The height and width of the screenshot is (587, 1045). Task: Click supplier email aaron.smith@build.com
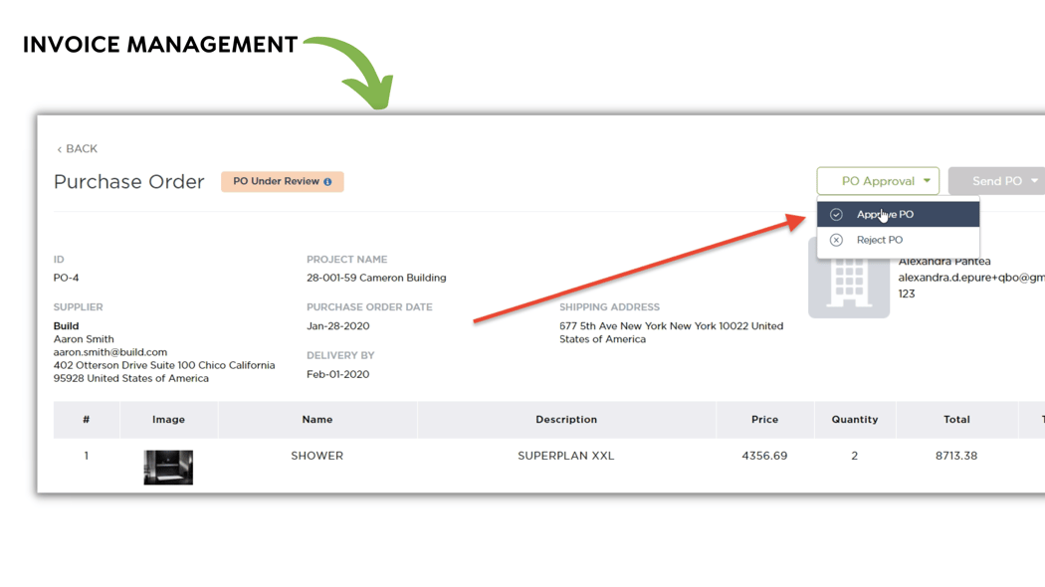point(109,352)
